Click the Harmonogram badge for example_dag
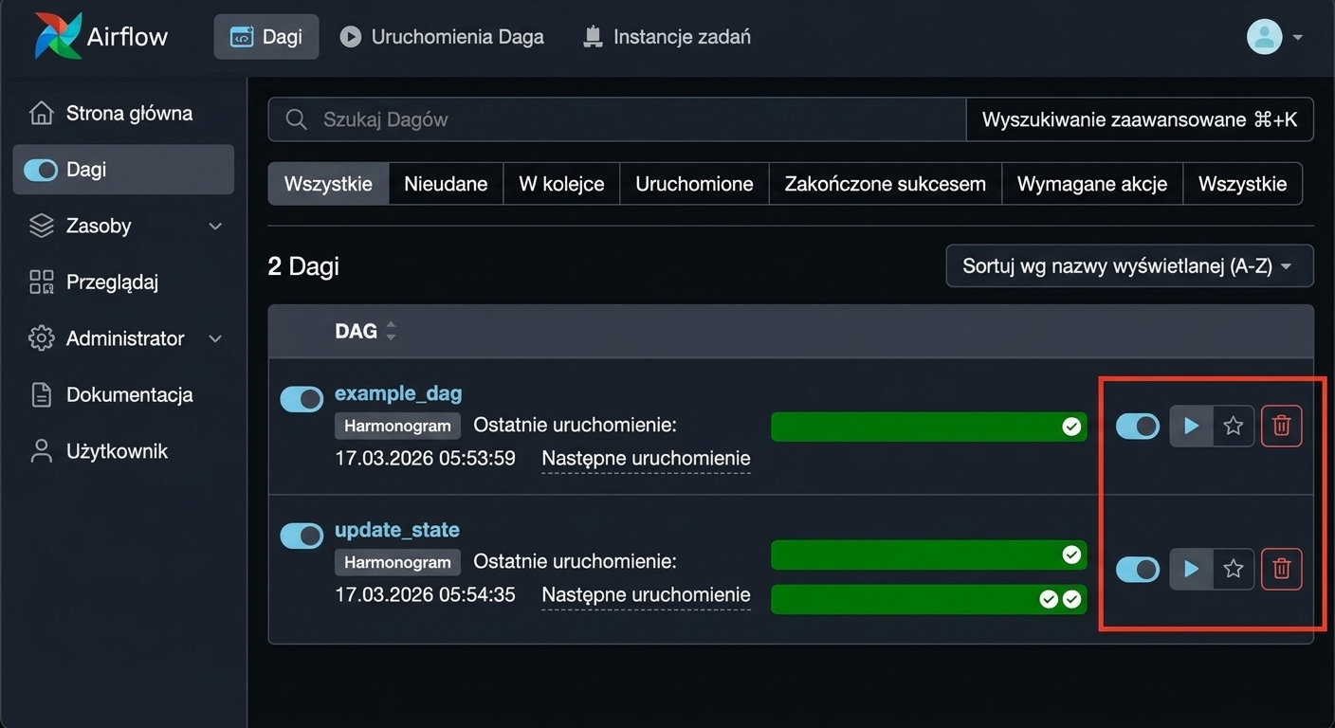Image resolution: width=1335 pixels, height=728 pixels. tap(397, 426)
